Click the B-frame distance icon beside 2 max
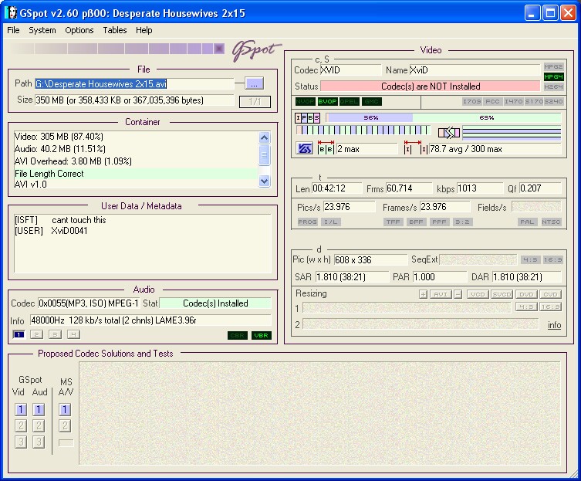581x481 pixels. pyautogui.click(x=326, y=147)
